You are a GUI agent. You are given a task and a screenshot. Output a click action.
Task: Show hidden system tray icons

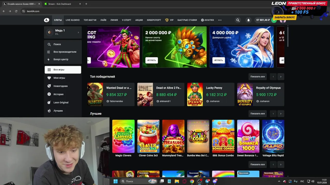coord(279,181)
